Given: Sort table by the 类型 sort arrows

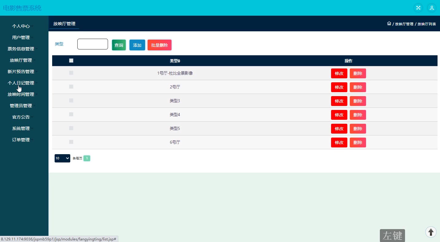Looking at the screenshot, I should coord(179,61).
